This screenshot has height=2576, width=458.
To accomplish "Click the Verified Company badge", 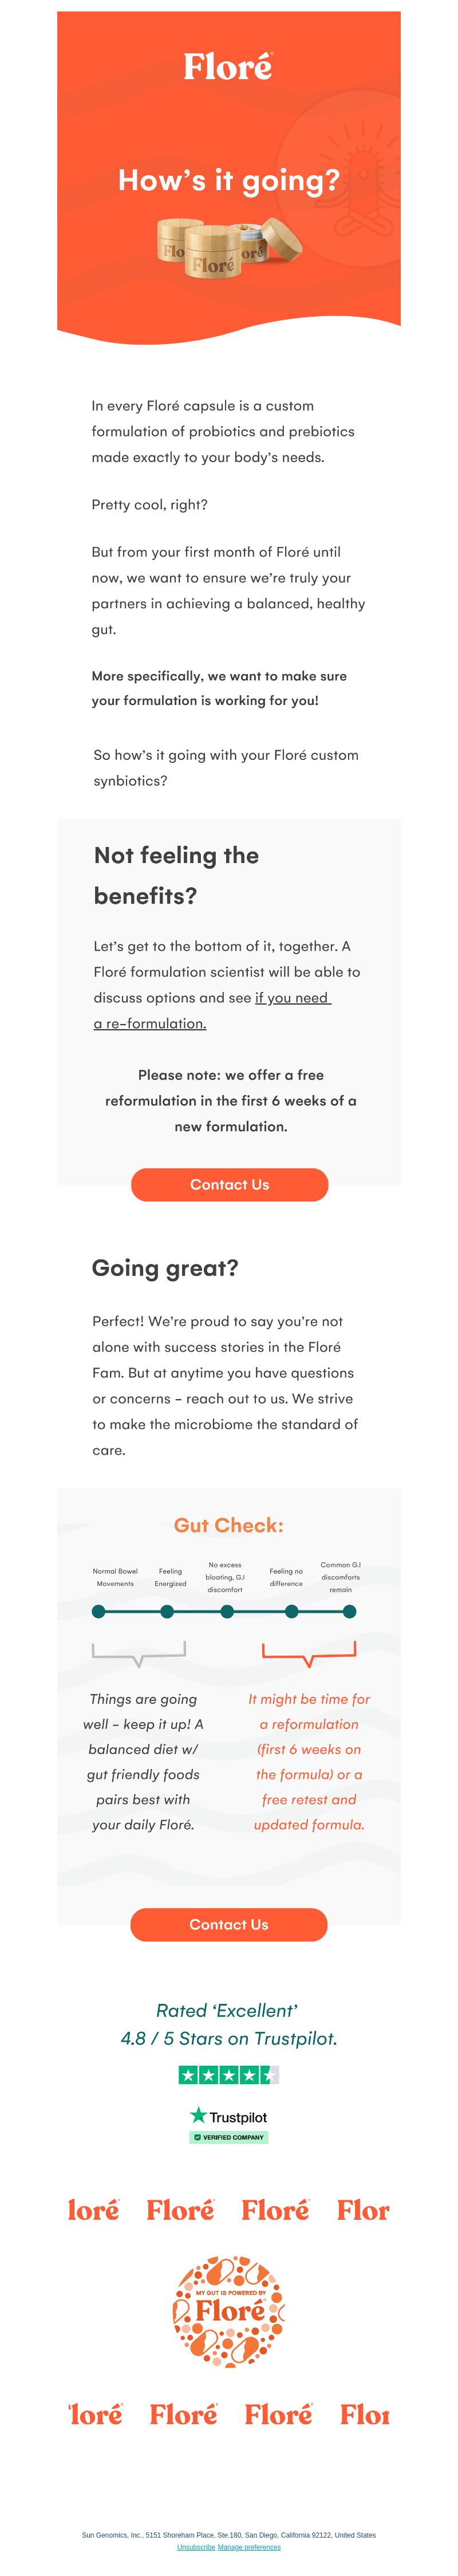I will pos(229,2137).
